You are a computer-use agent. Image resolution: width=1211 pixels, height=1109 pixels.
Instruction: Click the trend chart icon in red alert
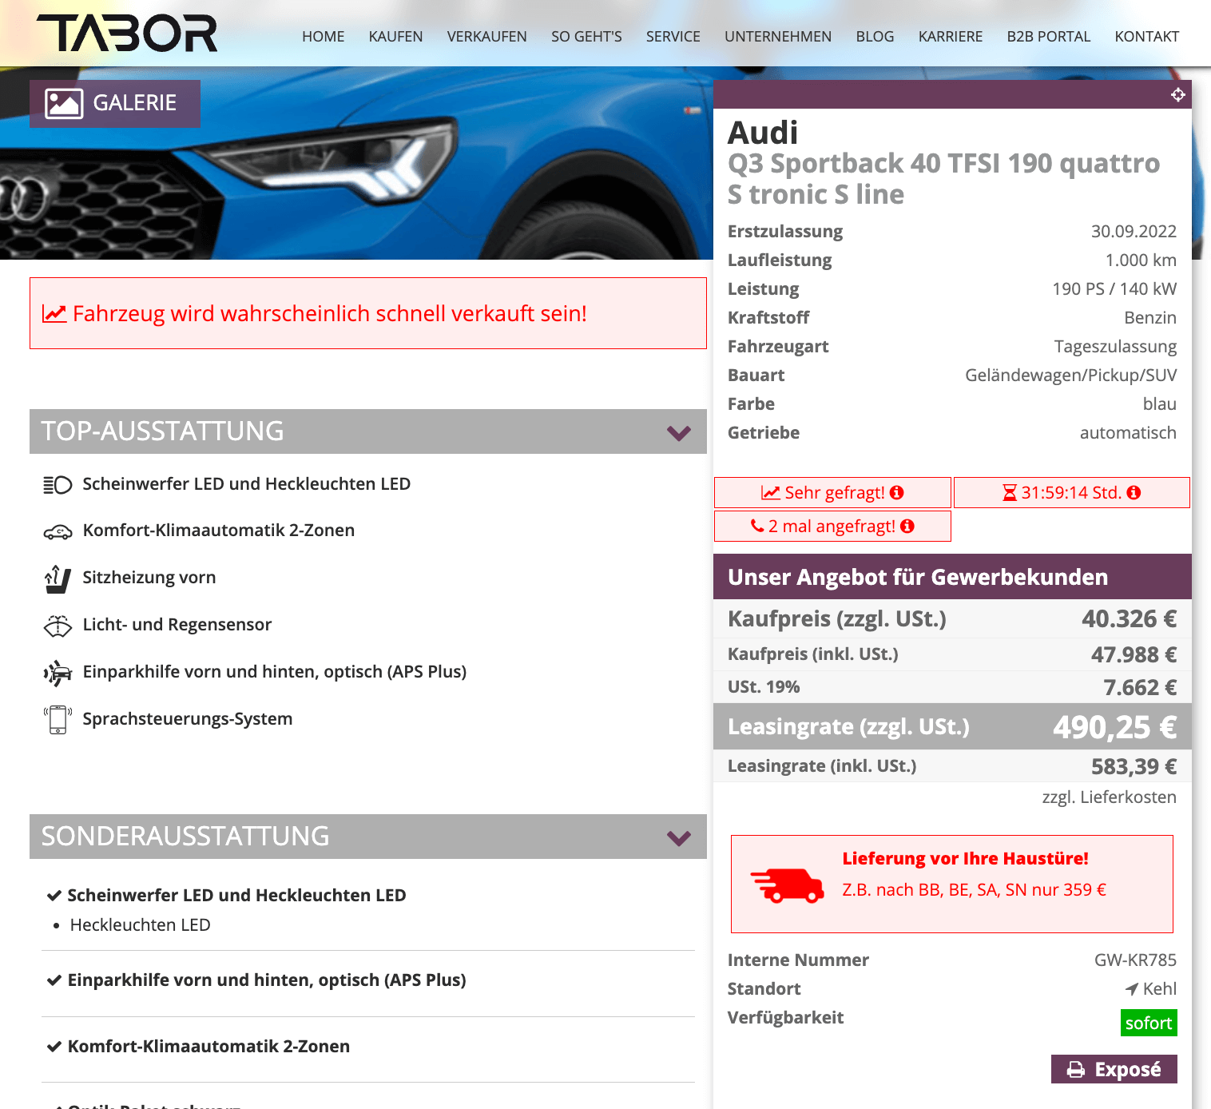coord(54,314)
